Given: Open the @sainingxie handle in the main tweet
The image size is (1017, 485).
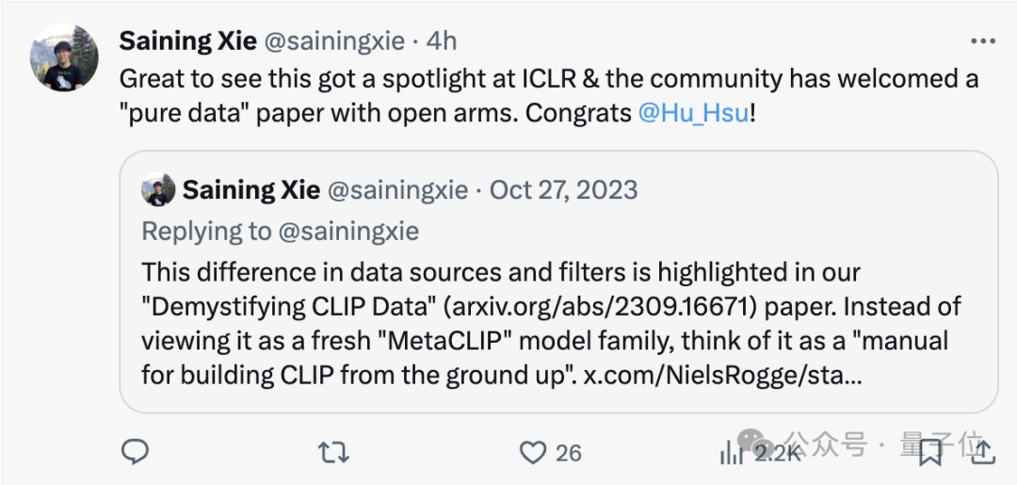Looking at the screenshot, I should pos(333,41).
